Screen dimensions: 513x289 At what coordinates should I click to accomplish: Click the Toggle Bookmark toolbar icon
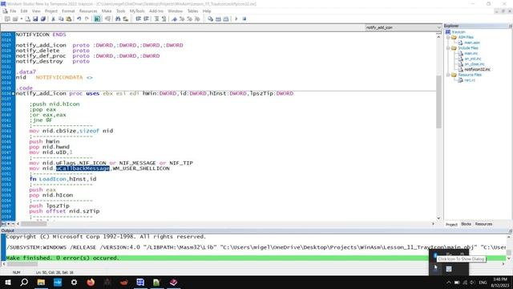(x=174, y=19)
